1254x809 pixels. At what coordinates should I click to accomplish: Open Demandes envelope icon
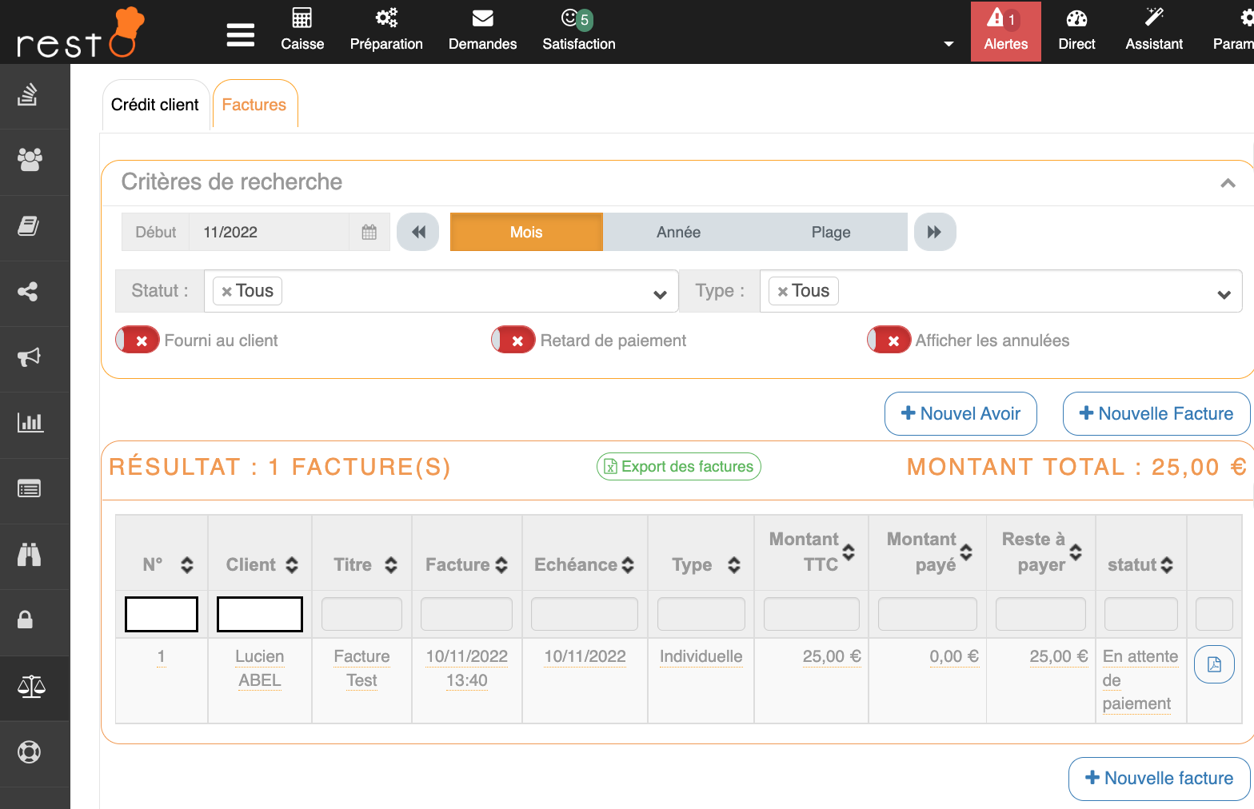pyautogui.click(x=482, y=18)
